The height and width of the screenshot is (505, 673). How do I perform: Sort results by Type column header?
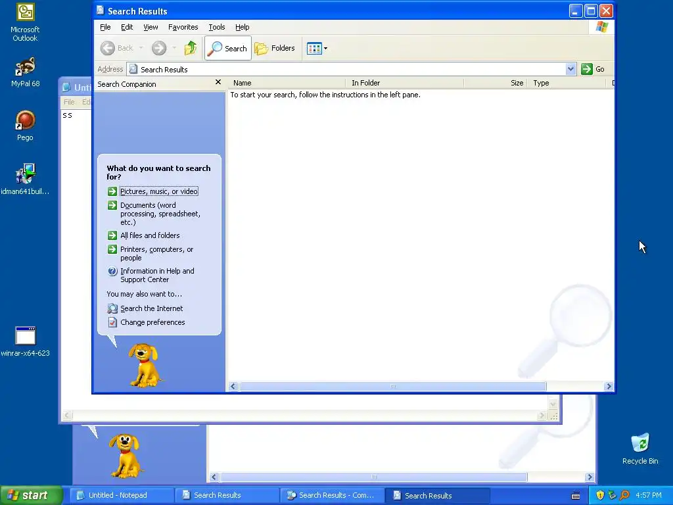click(567, 83)
